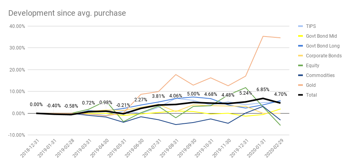
Task: Click the 40.00% y-axis label
Action: click(x=18, y=26)
